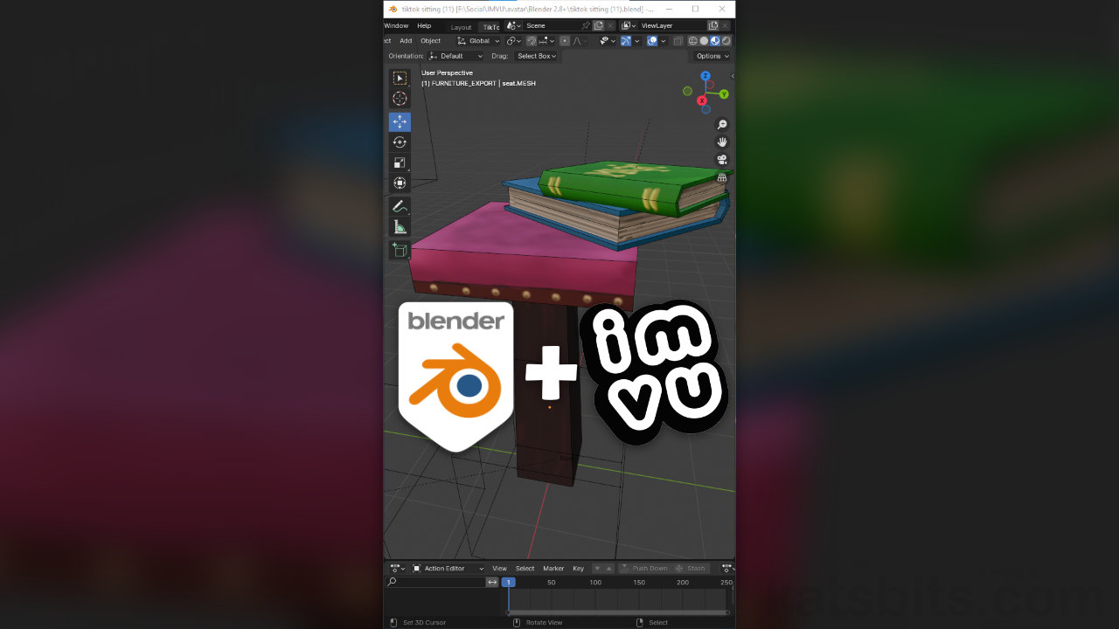Select the Select Box tool
The width and height of the screenshot is (1119, 629).
click(400, 78)
